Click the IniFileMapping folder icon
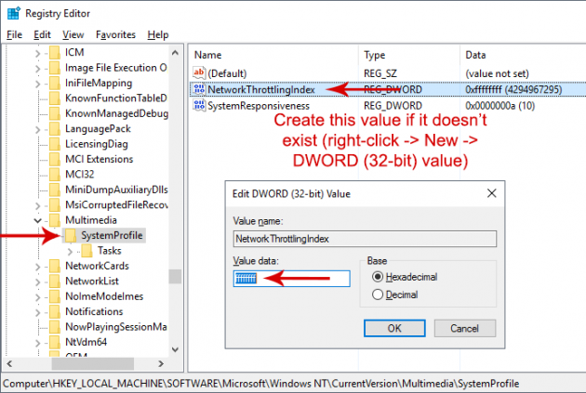 click(55, 83)
